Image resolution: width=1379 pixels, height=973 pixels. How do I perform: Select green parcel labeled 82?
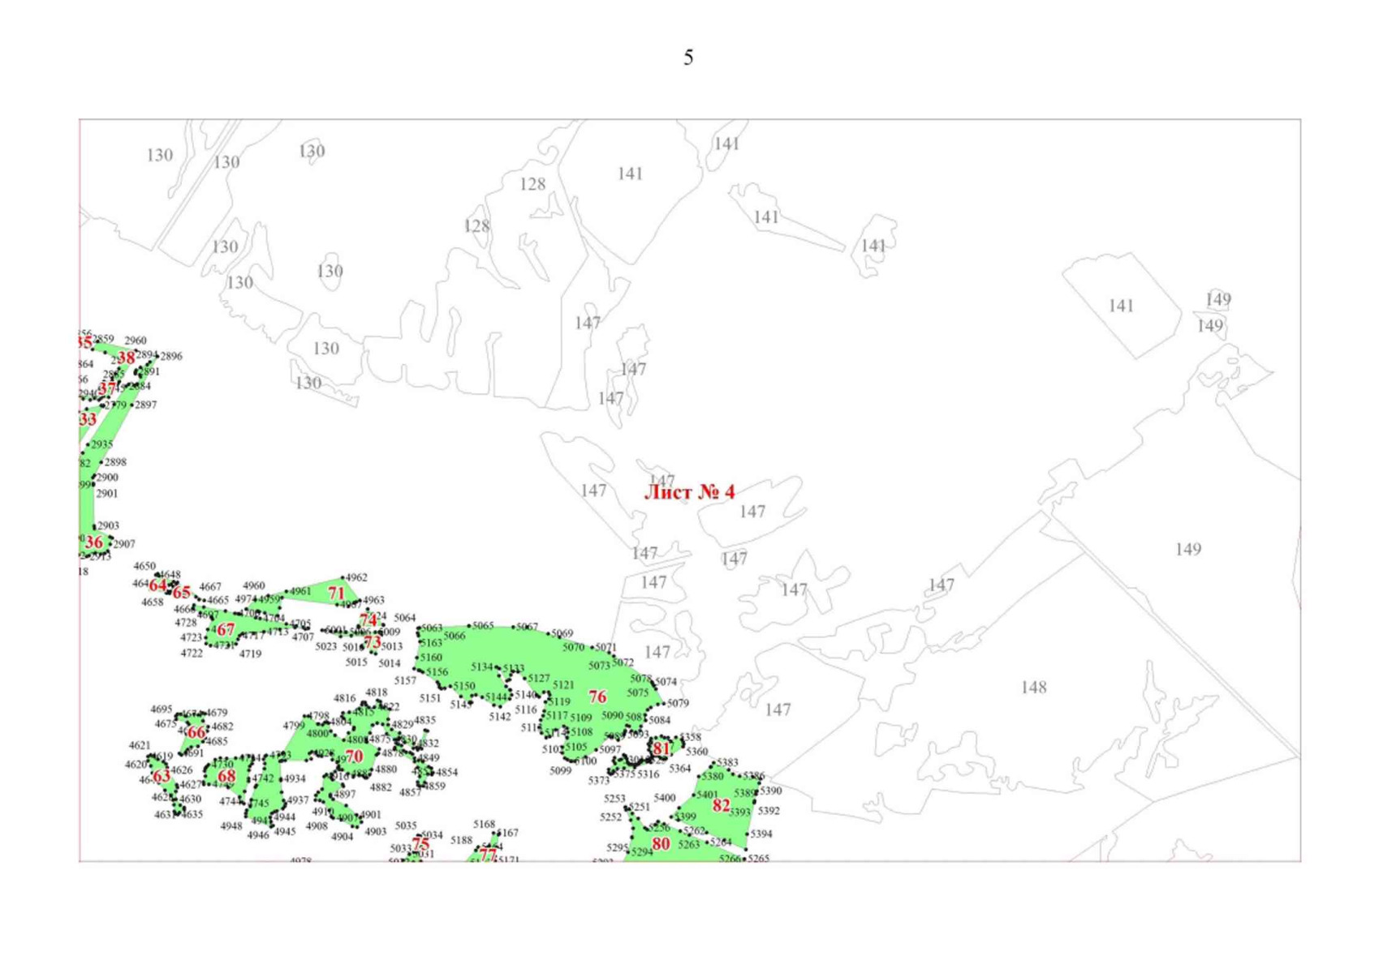(721, 805)
